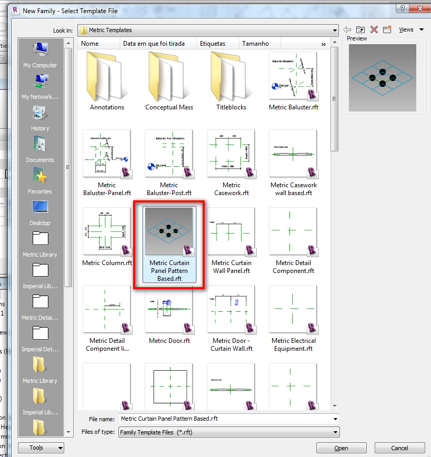This screenshot has width=431, height=457.
Task: Click the Up One Level folder icon
Action: pyautogui.click(x=360, y=30)
